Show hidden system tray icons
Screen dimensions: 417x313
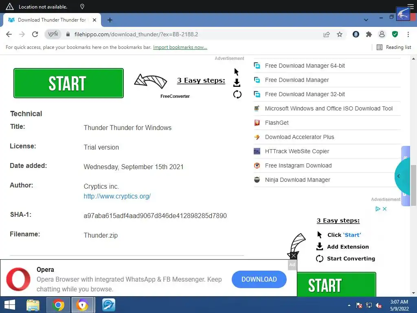coord(349,305)
